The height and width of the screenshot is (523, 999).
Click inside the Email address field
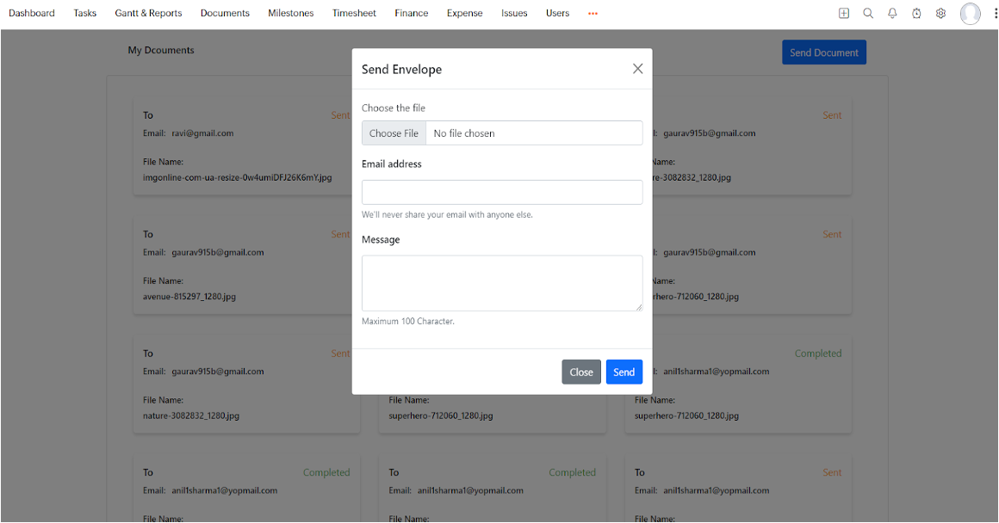pyautogui.click(x=502, y=192)
